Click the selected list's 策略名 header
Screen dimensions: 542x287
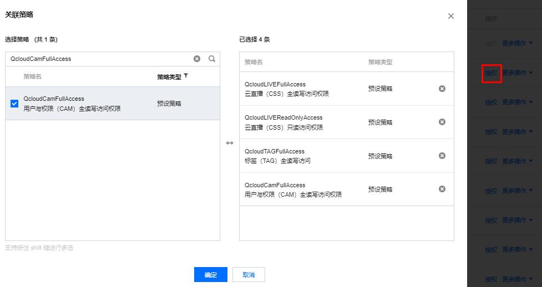pos(254,62)
